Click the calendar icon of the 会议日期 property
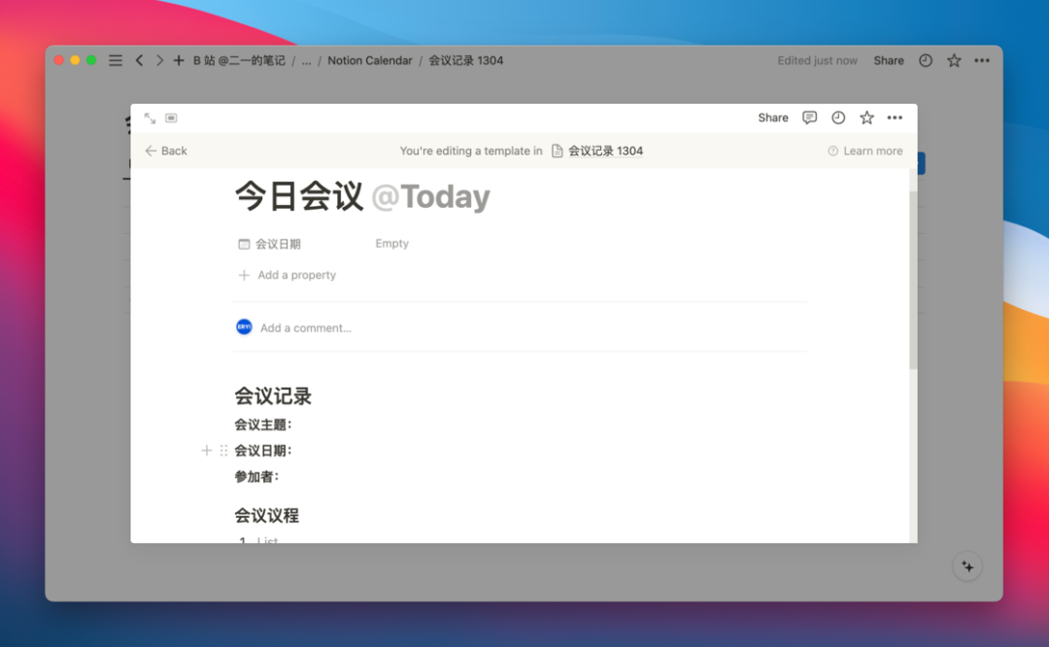 (x=244, y=244)
